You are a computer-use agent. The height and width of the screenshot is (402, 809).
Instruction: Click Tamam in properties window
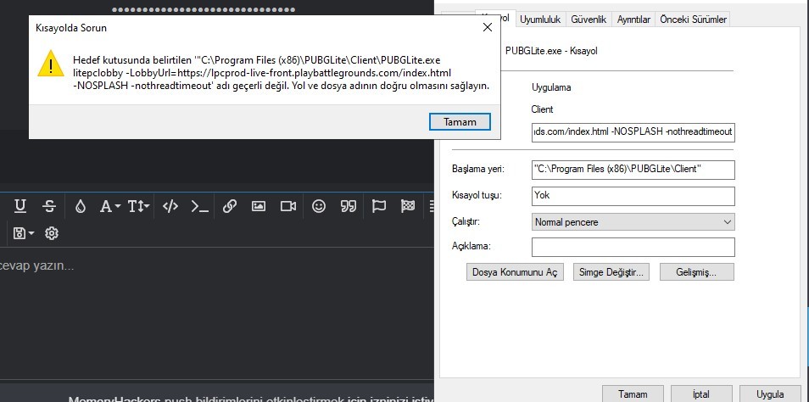tap(633, 394)
